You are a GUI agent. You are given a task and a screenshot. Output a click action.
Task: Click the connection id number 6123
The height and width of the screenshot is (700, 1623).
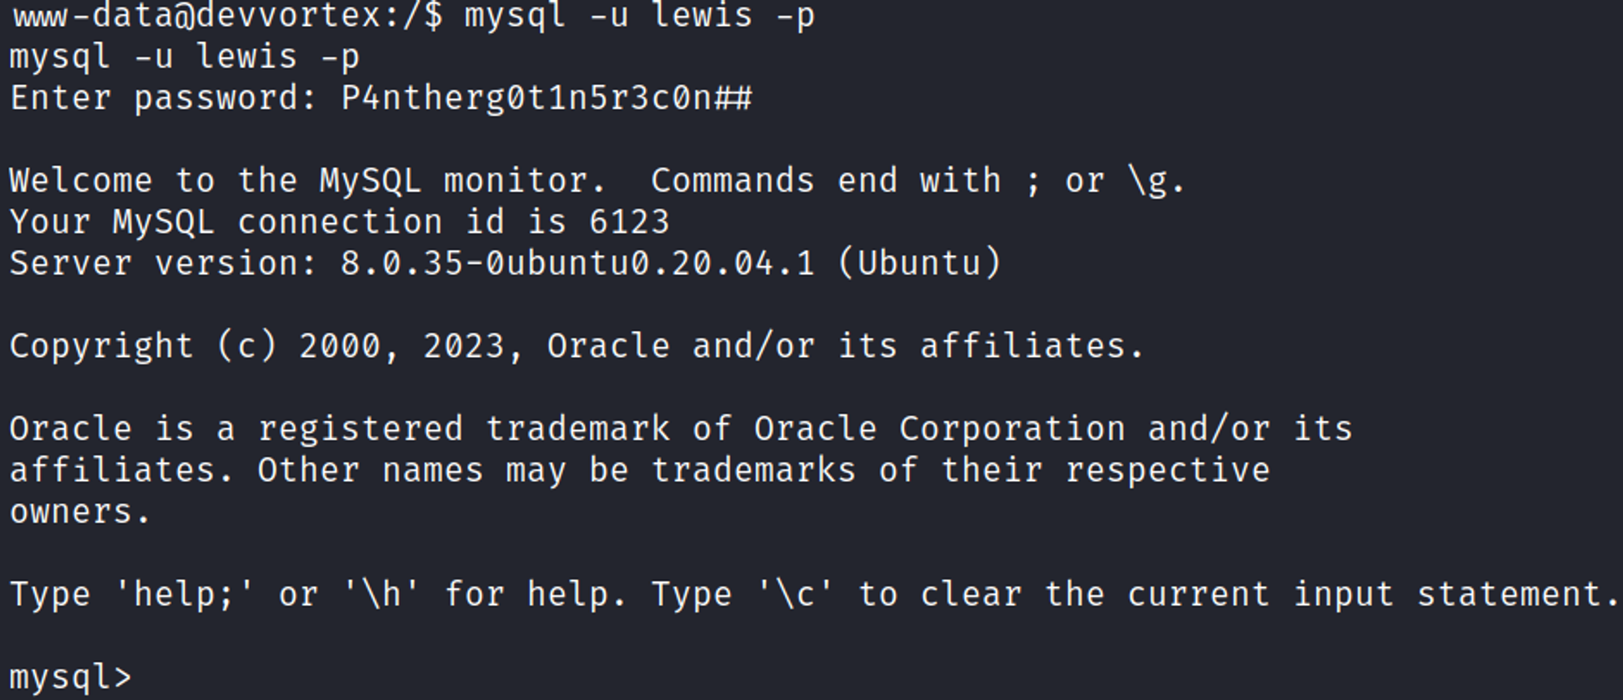629,222
